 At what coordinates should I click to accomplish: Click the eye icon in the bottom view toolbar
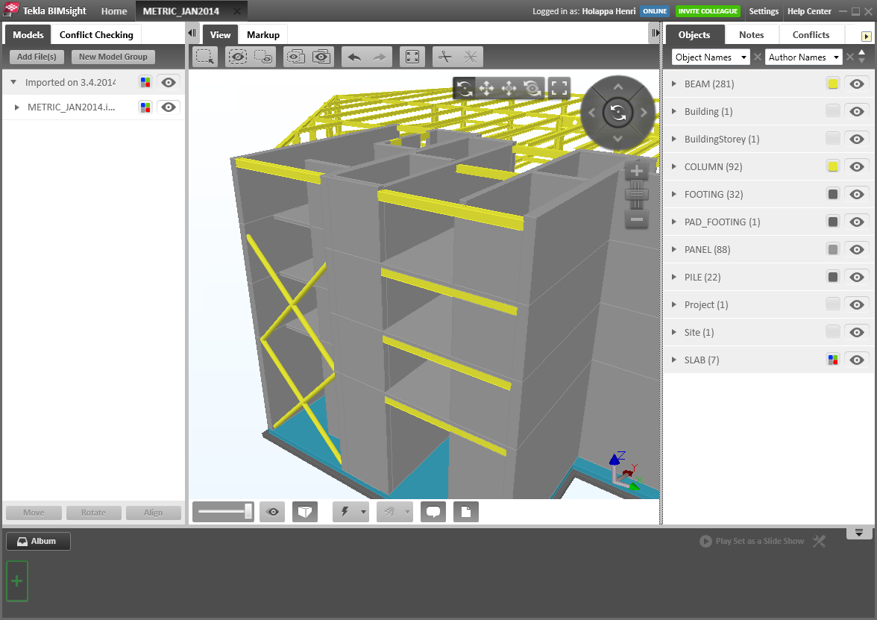[273, 512]
